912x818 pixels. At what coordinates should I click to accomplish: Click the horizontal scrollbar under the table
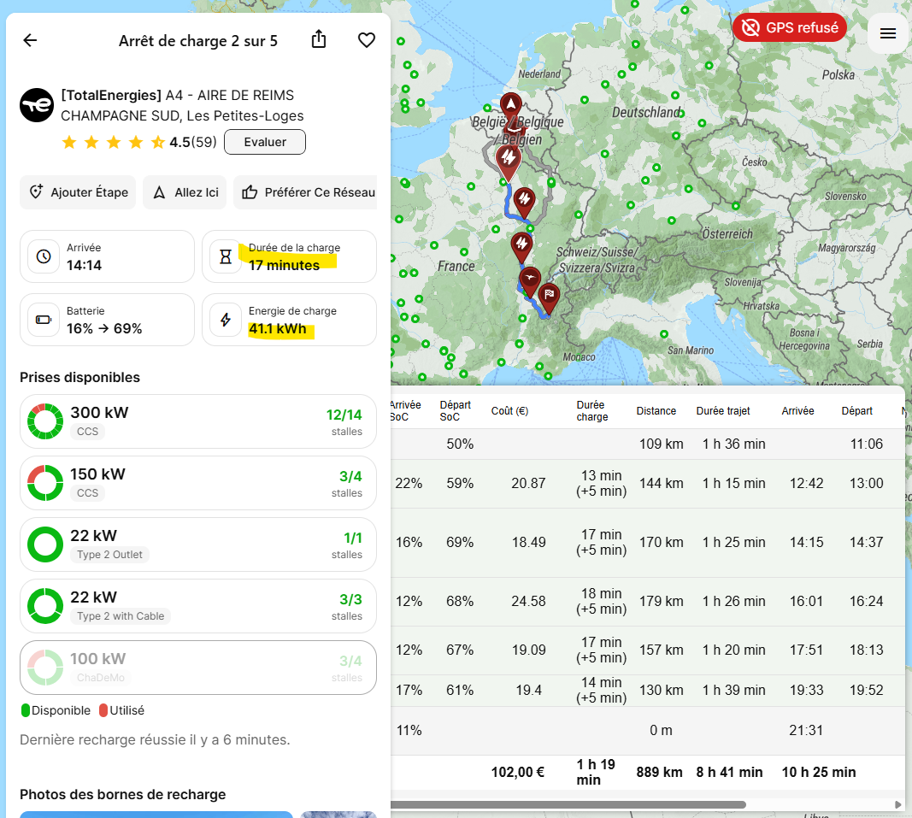568,804
